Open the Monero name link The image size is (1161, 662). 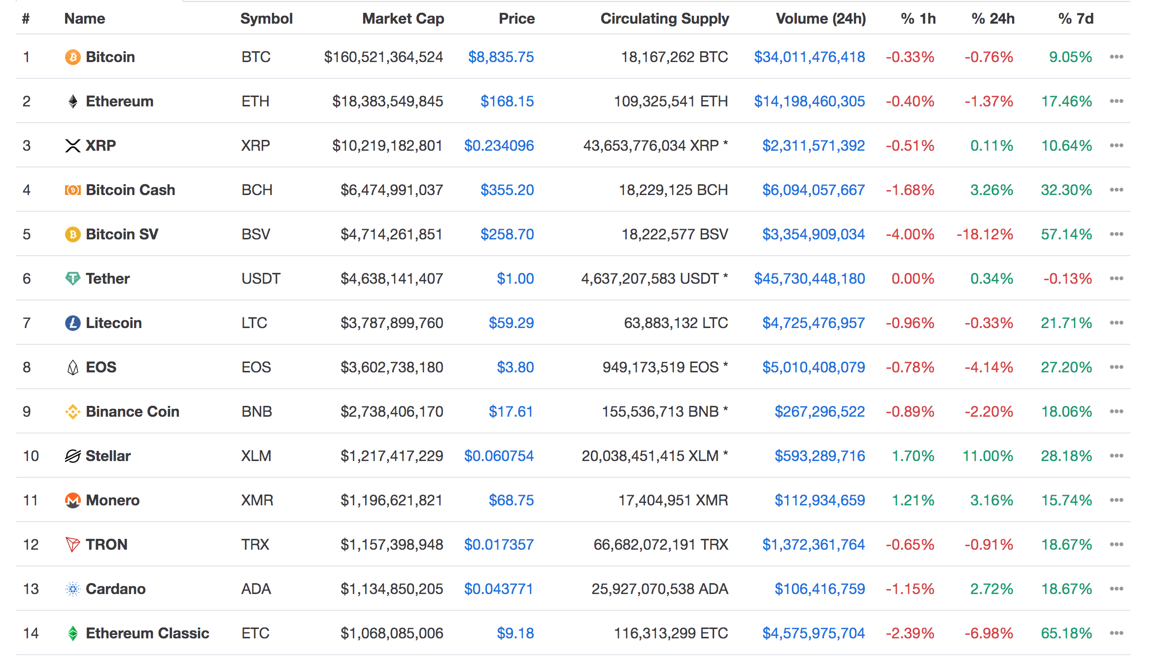pyautogui.click(x=113, y=500)
